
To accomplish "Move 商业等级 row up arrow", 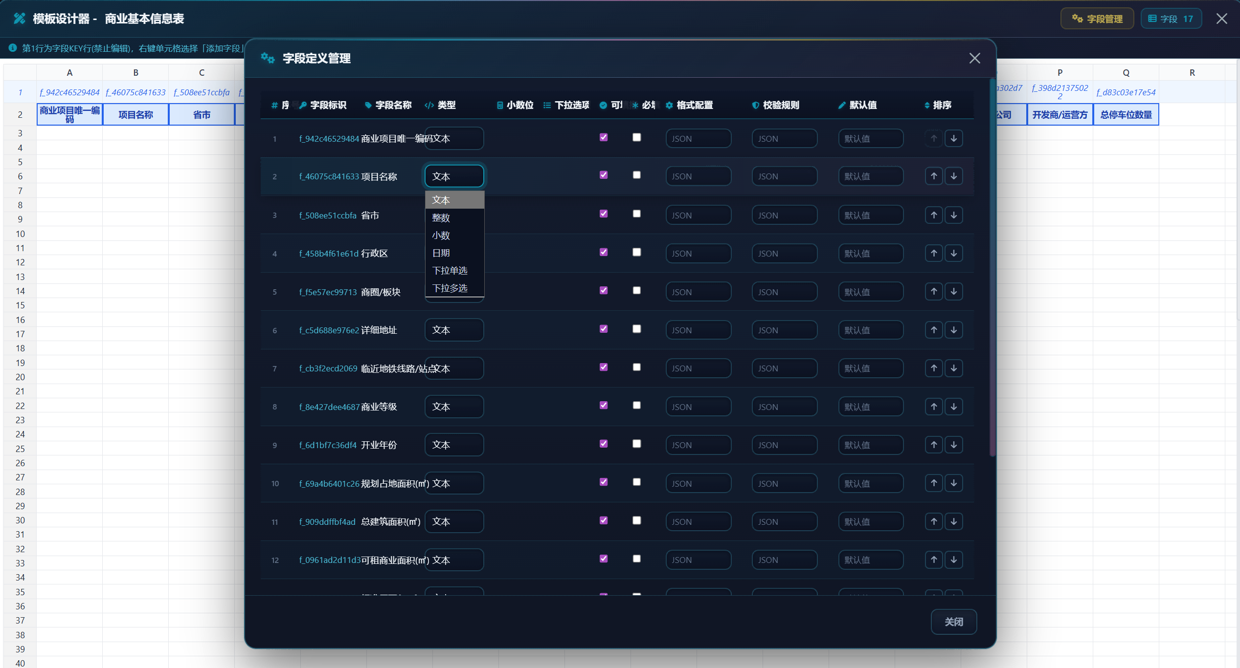I will coord(934,407).
